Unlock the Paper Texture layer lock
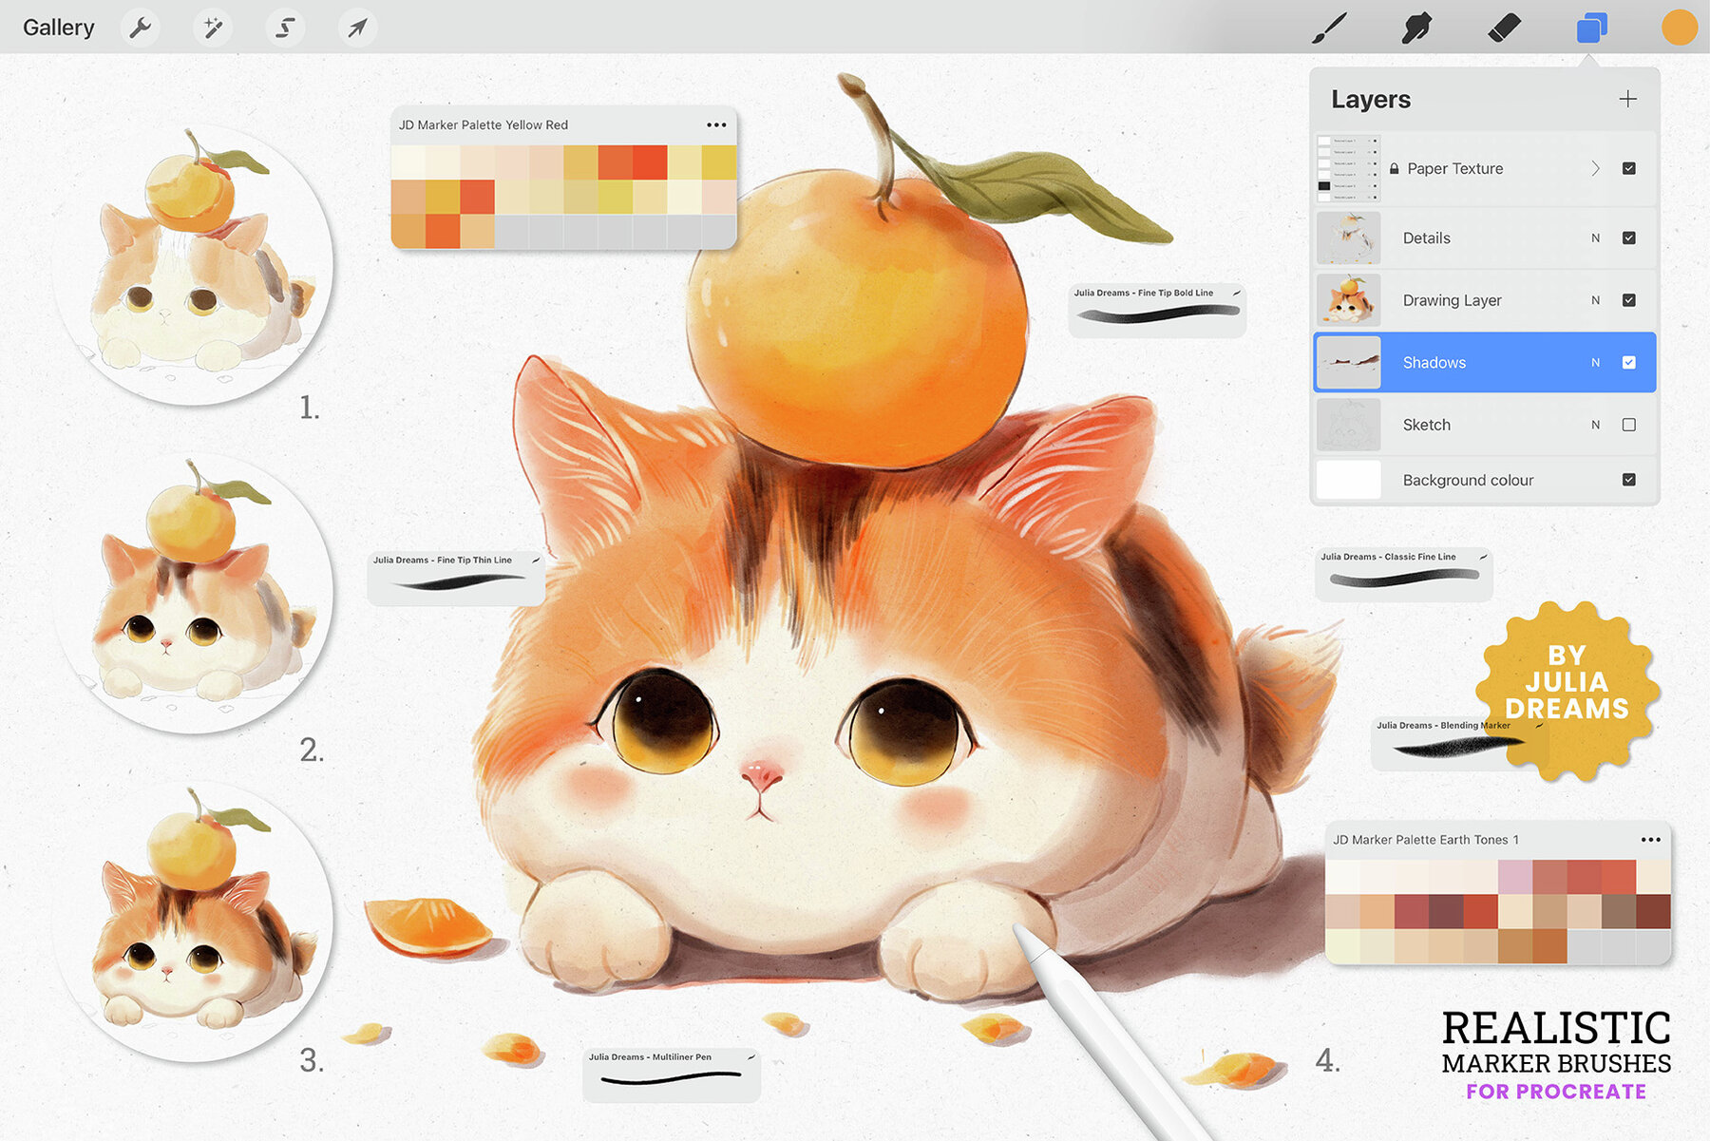Screen dimensions: 1710x1141 [x=1394, y=168]
